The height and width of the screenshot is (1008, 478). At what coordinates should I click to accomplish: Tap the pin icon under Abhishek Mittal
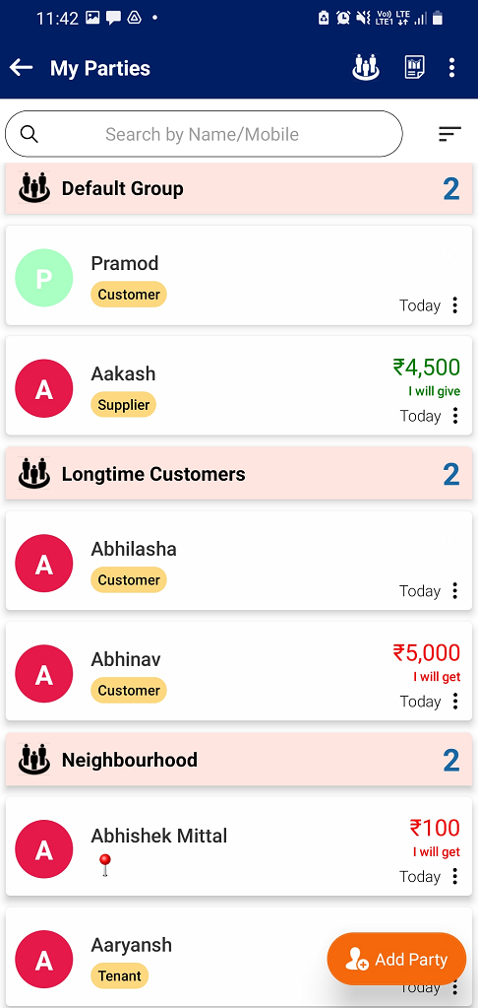(105, 865)
